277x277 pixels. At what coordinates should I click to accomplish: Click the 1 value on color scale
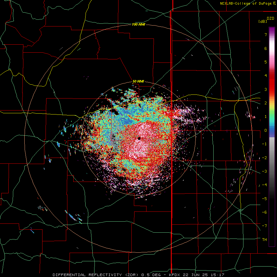pyautogui.click(x=266, y=117)
